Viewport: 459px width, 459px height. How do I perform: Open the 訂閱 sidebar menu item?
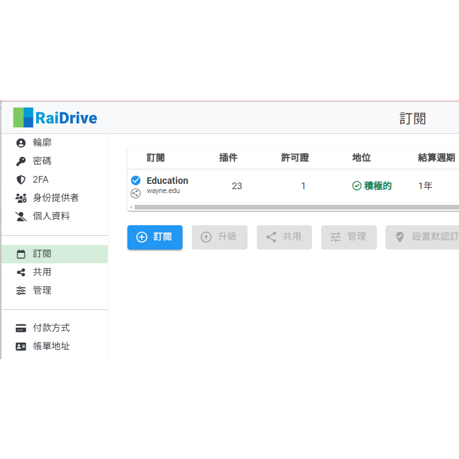42,254
